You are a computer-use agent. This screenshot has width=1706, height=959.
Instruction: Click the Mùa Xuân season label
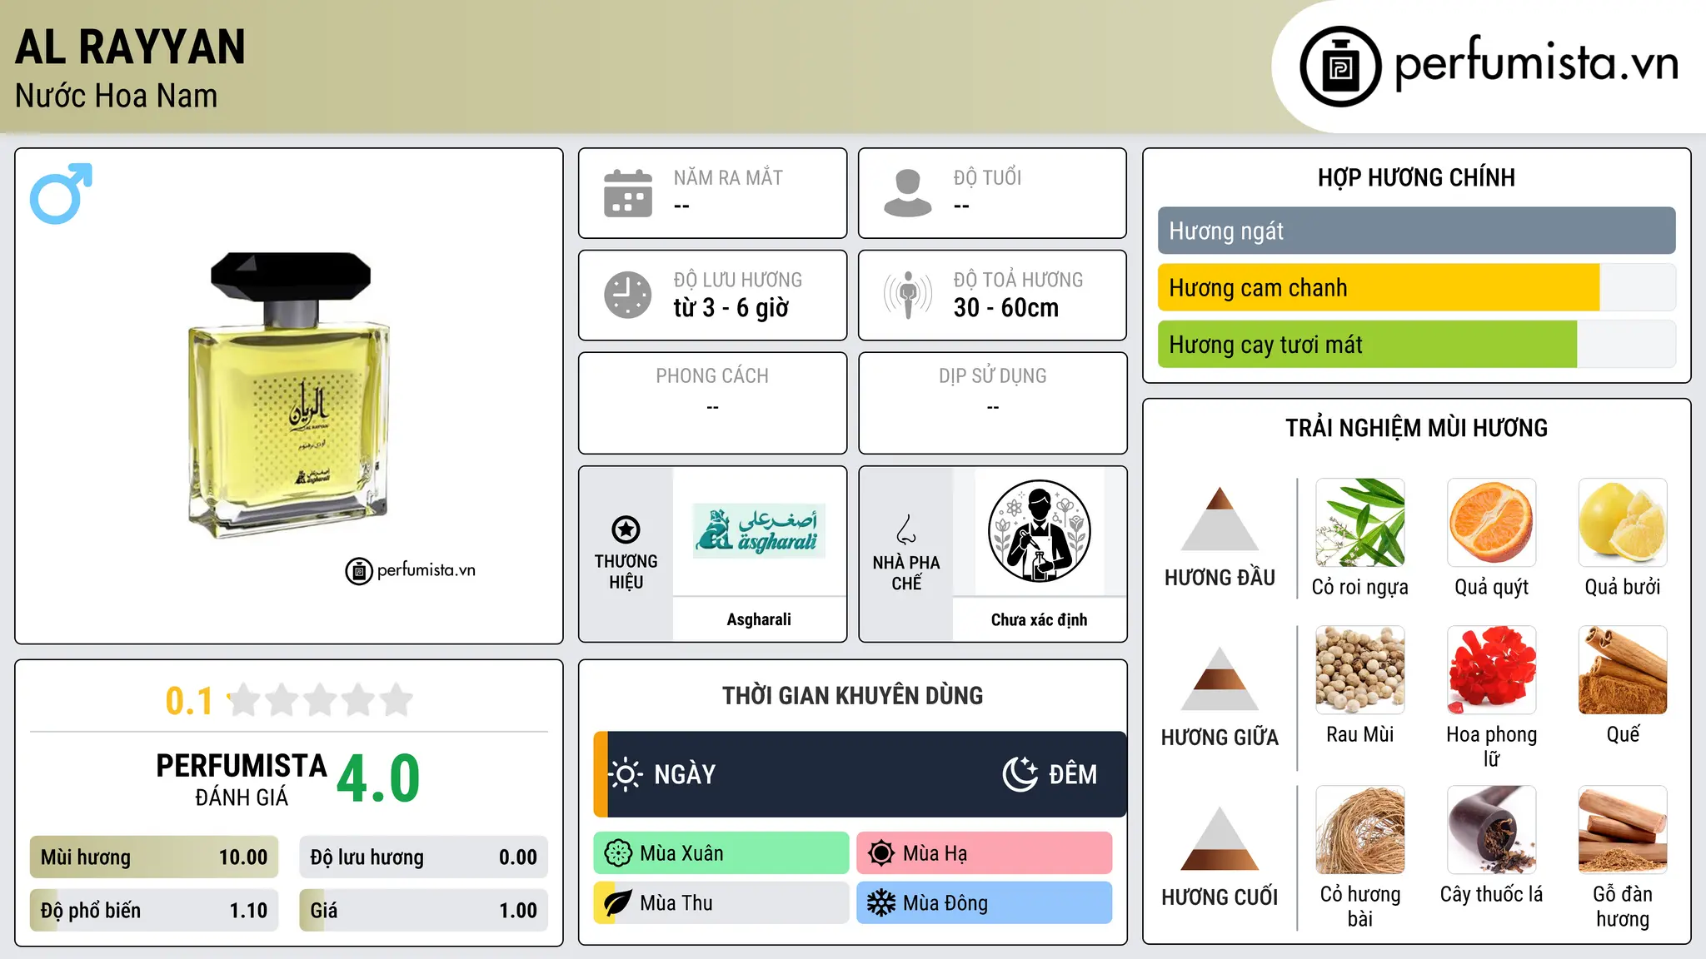pyautogui.click(x=681, y=853)
